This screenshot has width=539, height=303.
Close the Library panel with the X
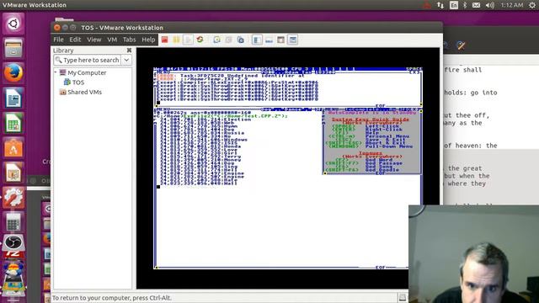pos(129,50)
